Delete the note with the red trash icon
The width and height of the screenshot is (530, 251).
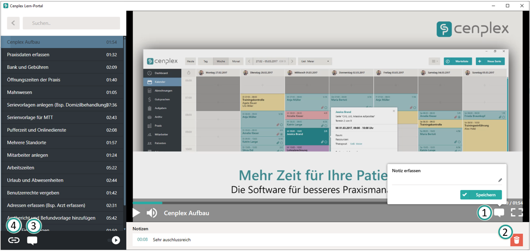(x=516, y=240)
